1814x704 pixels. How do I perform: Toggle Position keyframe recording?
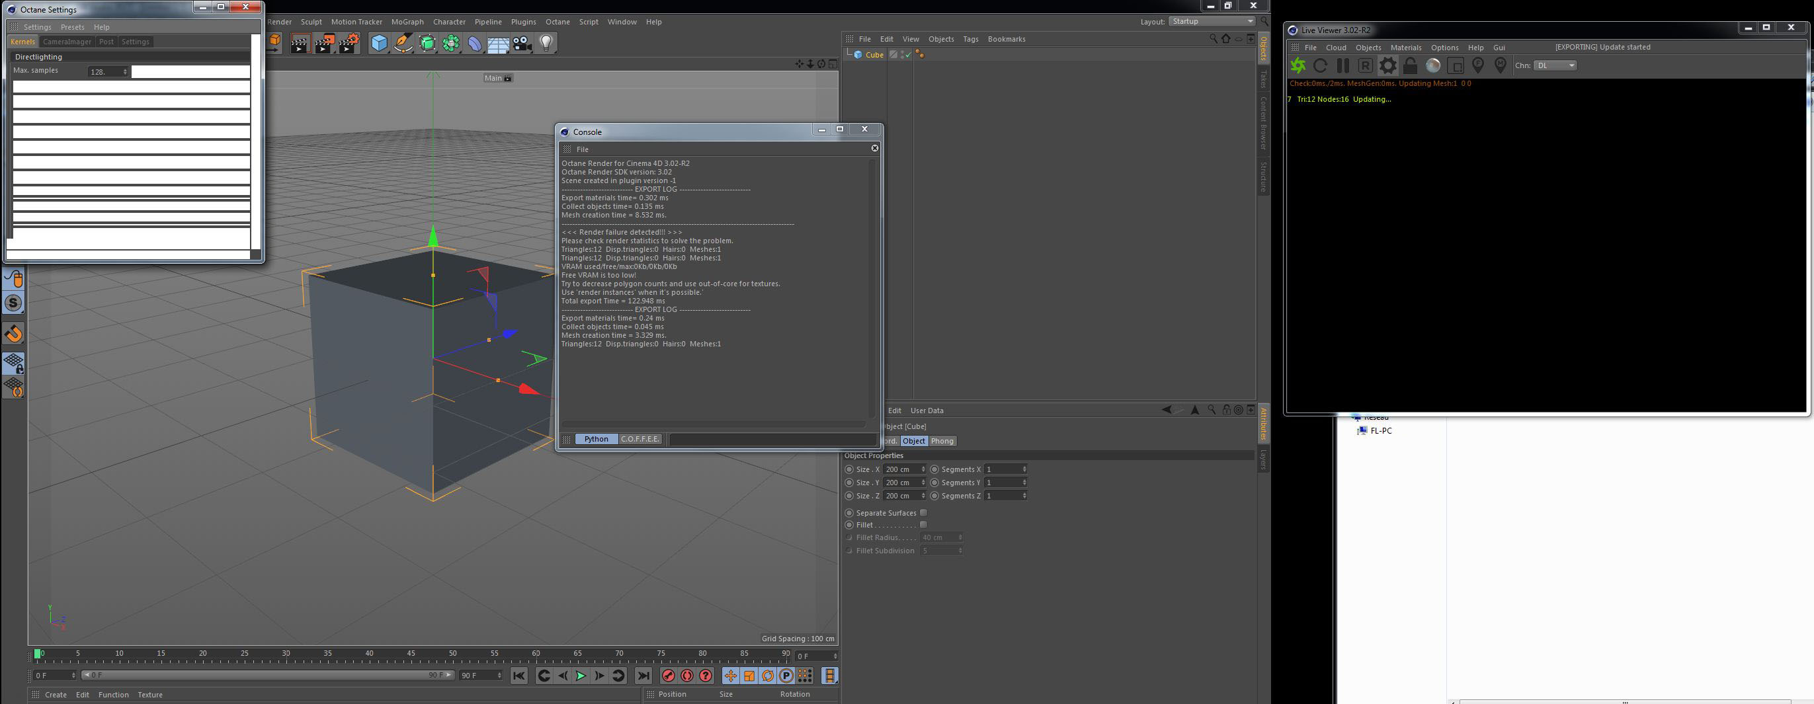(731, 676)
